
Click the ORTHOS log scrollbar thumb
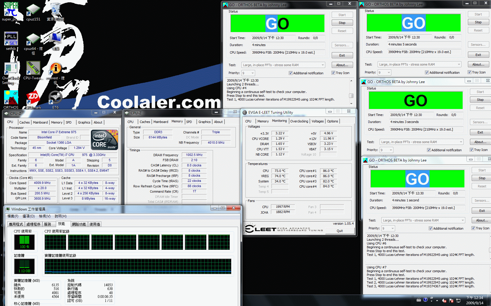click(351, 96)
